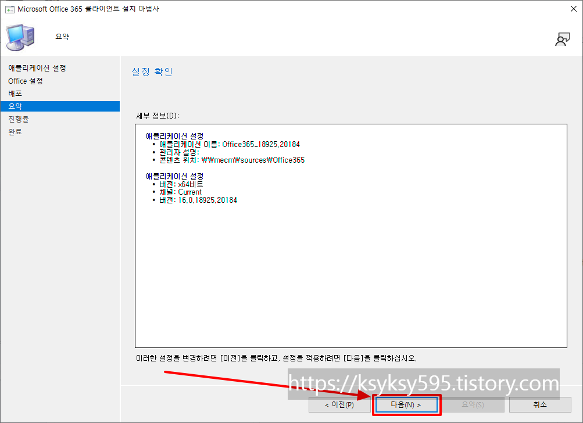Screen dimensions: 583x423
Task: Select the 진행률 step in sidebar
Action: tap(19, 119)
